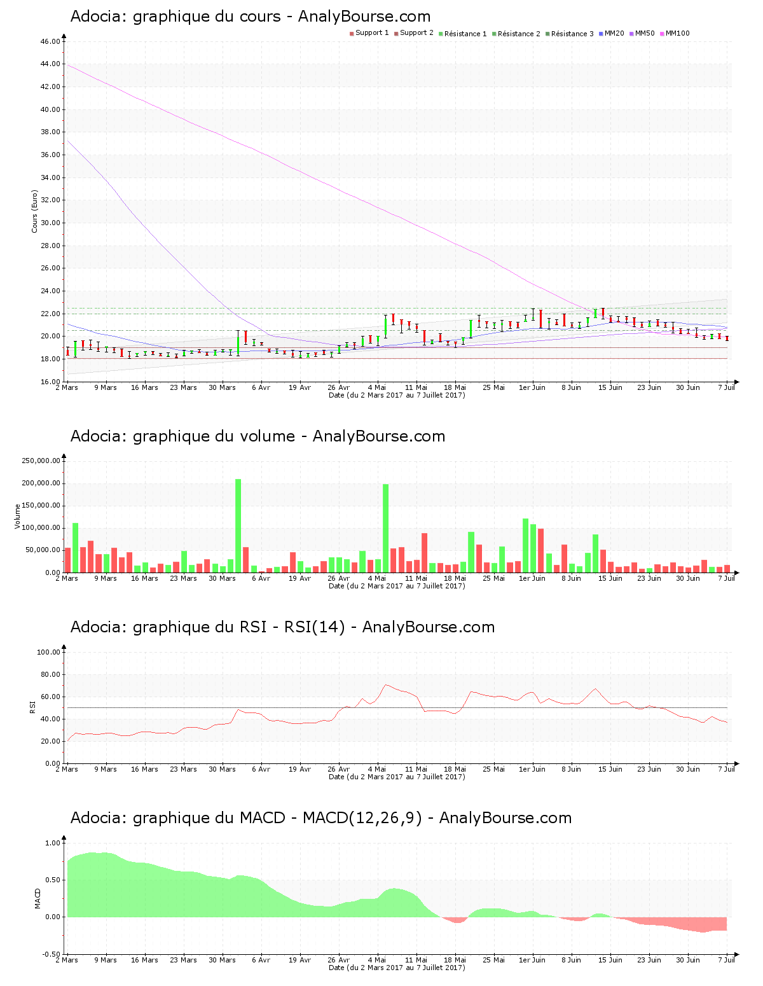The image size is (763, 986).
Task: Click the 100.00 value on RSI axis
Action: coord(49,652)
